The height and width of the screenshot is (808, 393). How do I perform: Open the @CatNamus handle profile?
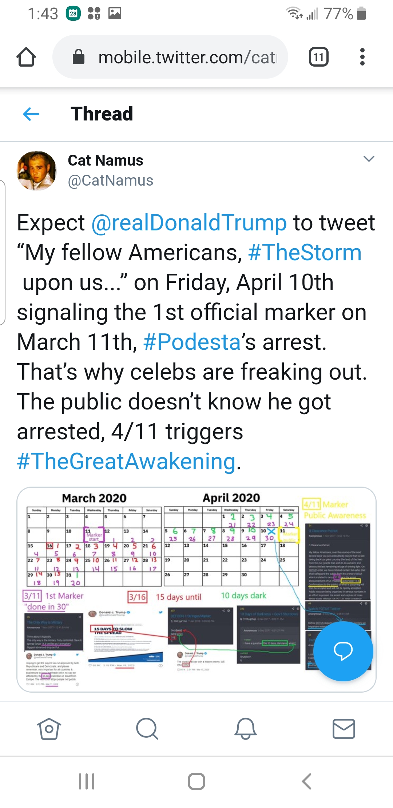(x=111, y=181)
